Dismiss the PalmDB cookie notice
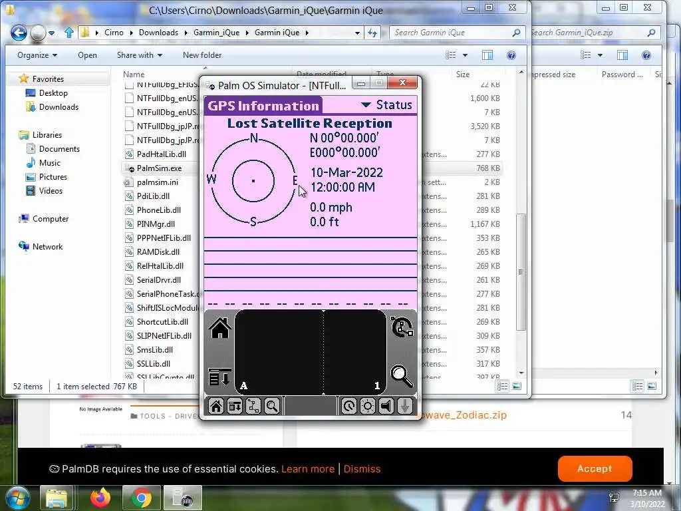Image resolution: width=681 pixels, height=511 pixels. (x=362, y=469)
